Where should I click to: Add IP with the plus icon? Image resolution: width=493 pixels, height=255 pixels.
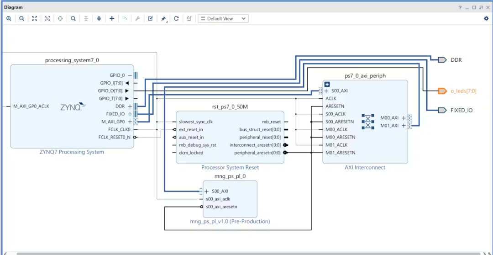[112, 19]
